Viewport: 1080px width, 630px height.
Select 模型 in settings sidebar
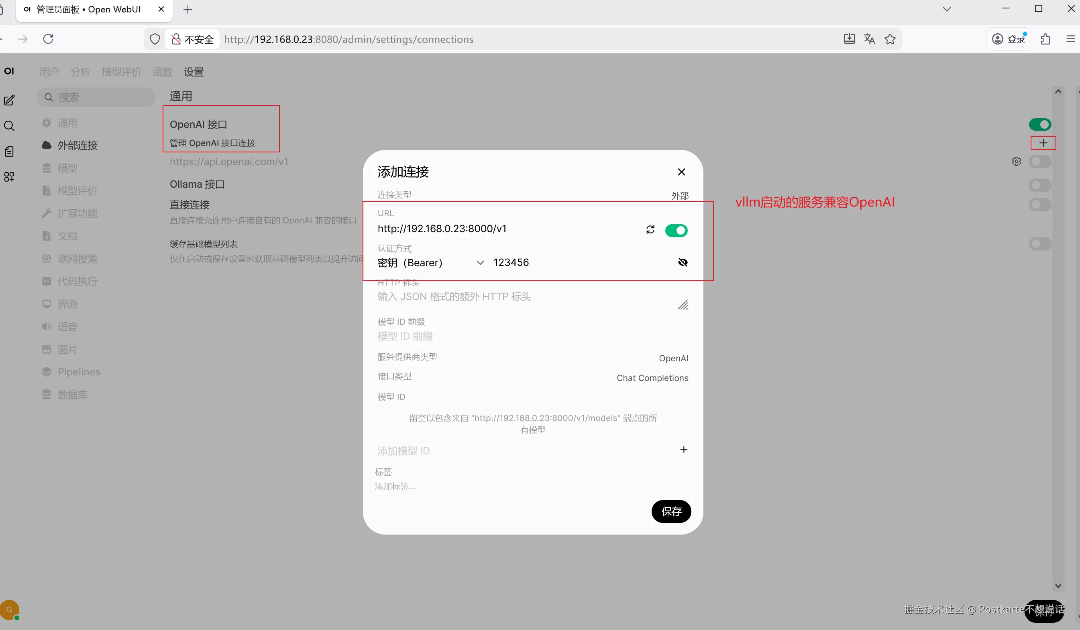coord(67,168)
